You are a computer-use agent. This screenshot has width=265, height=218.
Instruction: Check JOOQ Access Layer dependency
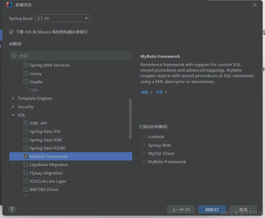[x=26, y=181]
